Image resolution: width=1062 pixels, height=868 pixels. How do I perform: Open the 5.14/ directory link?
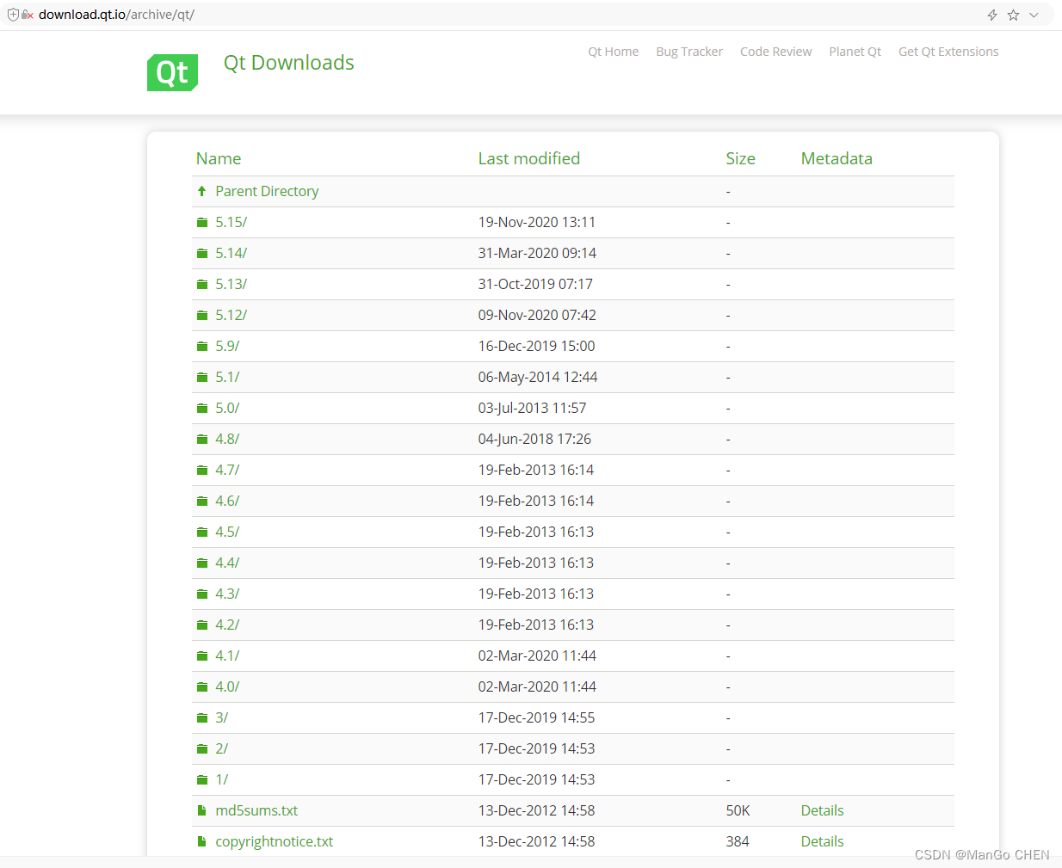(231, 253)
